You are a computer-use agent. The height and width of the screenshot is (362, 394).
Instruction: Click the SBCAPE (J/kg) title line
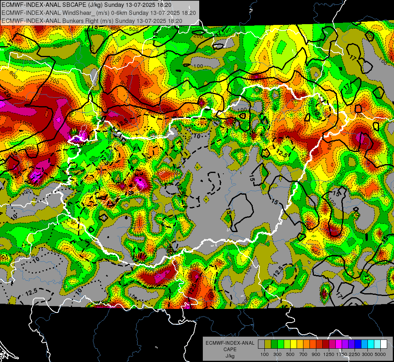pos(87,5)
